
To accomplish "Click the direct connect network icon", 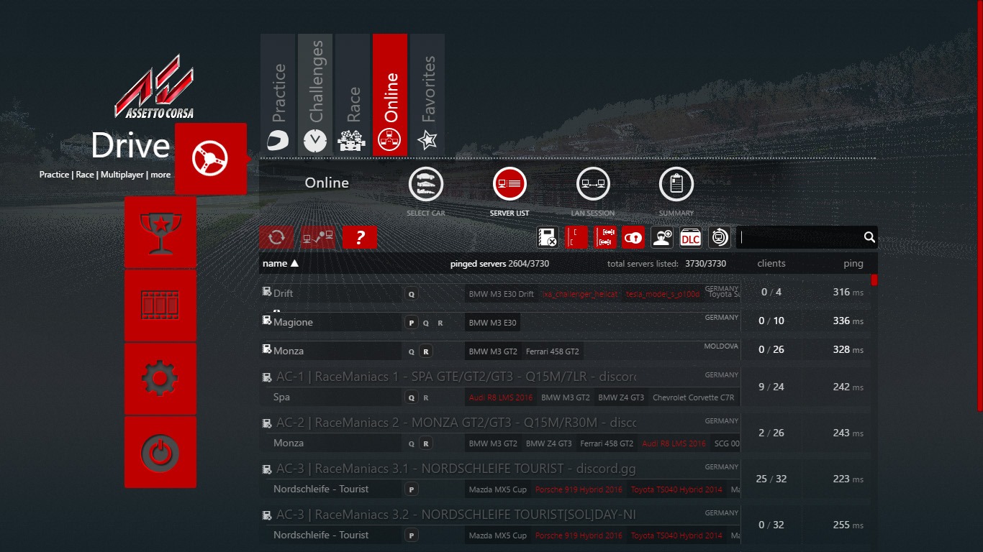I will coord(318,237).
